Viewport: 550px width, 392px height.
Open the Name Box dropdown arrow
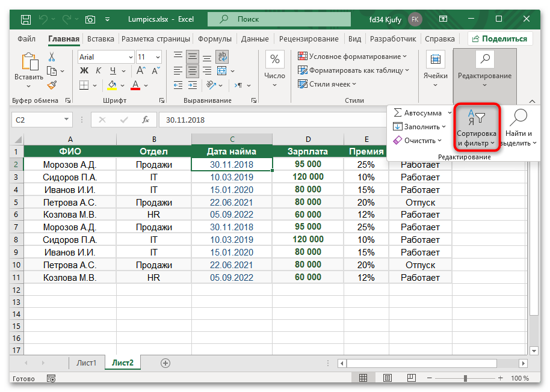[67, 120]
